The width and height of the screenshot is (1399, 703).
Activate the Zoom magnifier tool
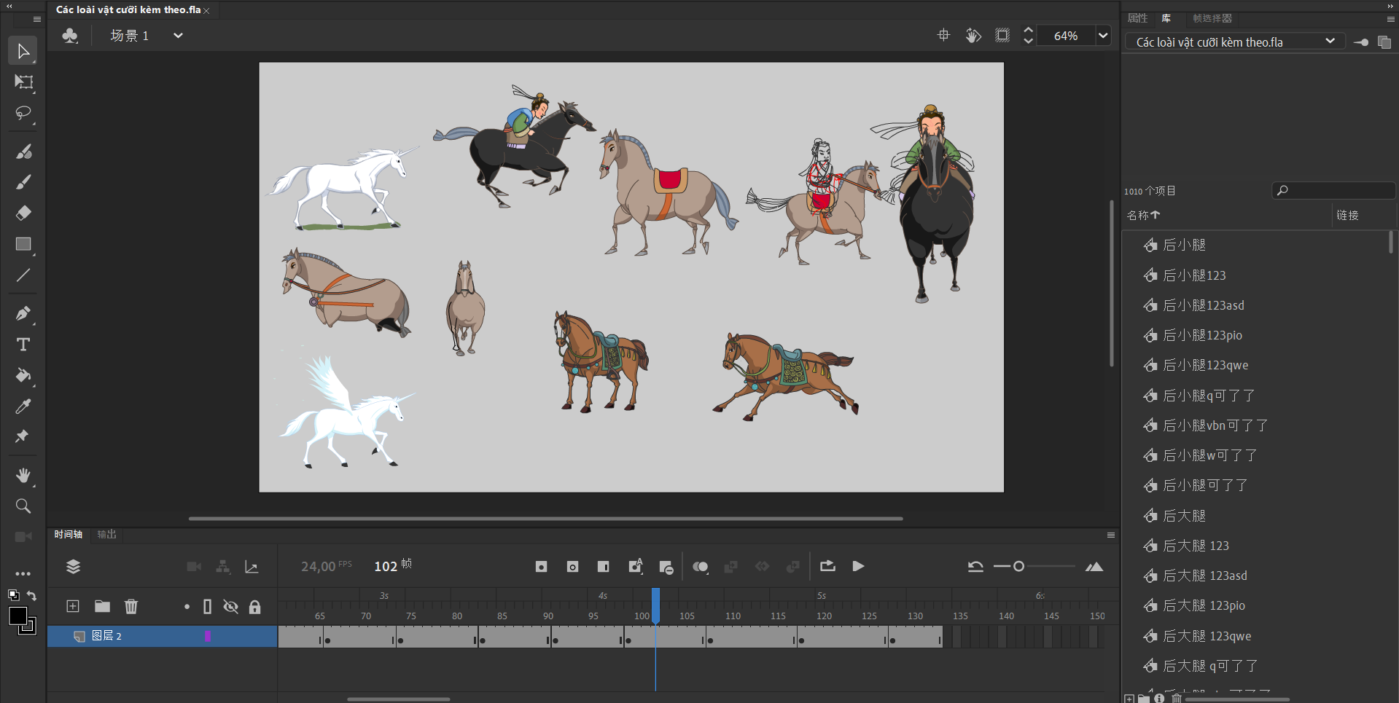click(x=23, y=506)
